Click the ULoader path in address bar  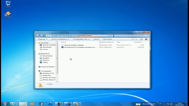[x=71, y=36]
